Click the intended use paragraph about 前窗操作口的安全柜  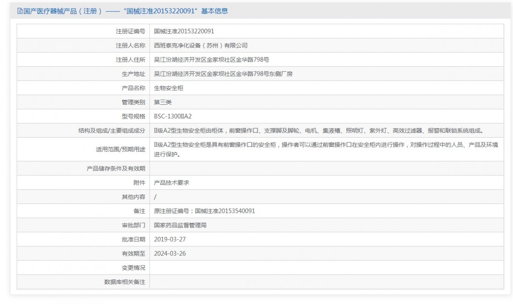[326, 149]
